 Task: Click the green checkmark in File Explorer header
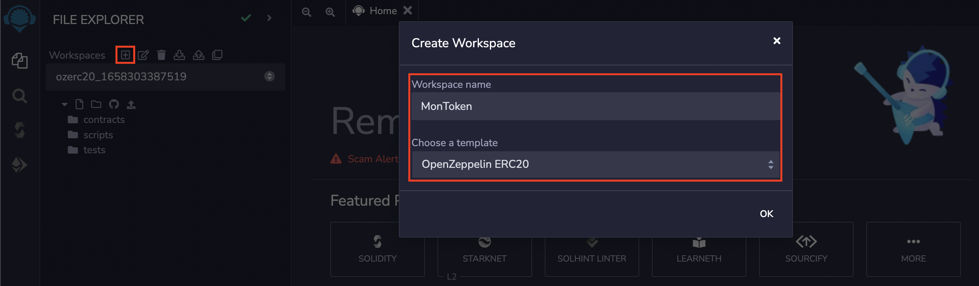click(x=246, y=18)
